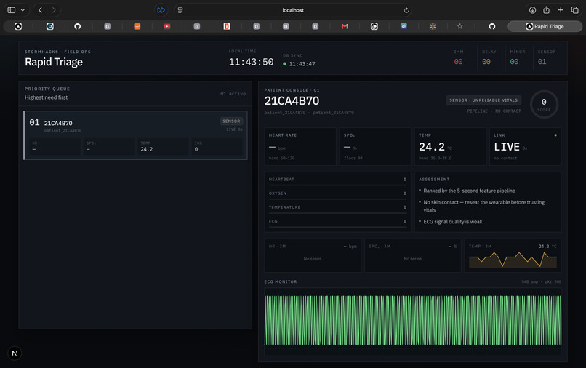Click the TEMP · 3M sparkline chart

pyautogui.click(x=513, y=260)
